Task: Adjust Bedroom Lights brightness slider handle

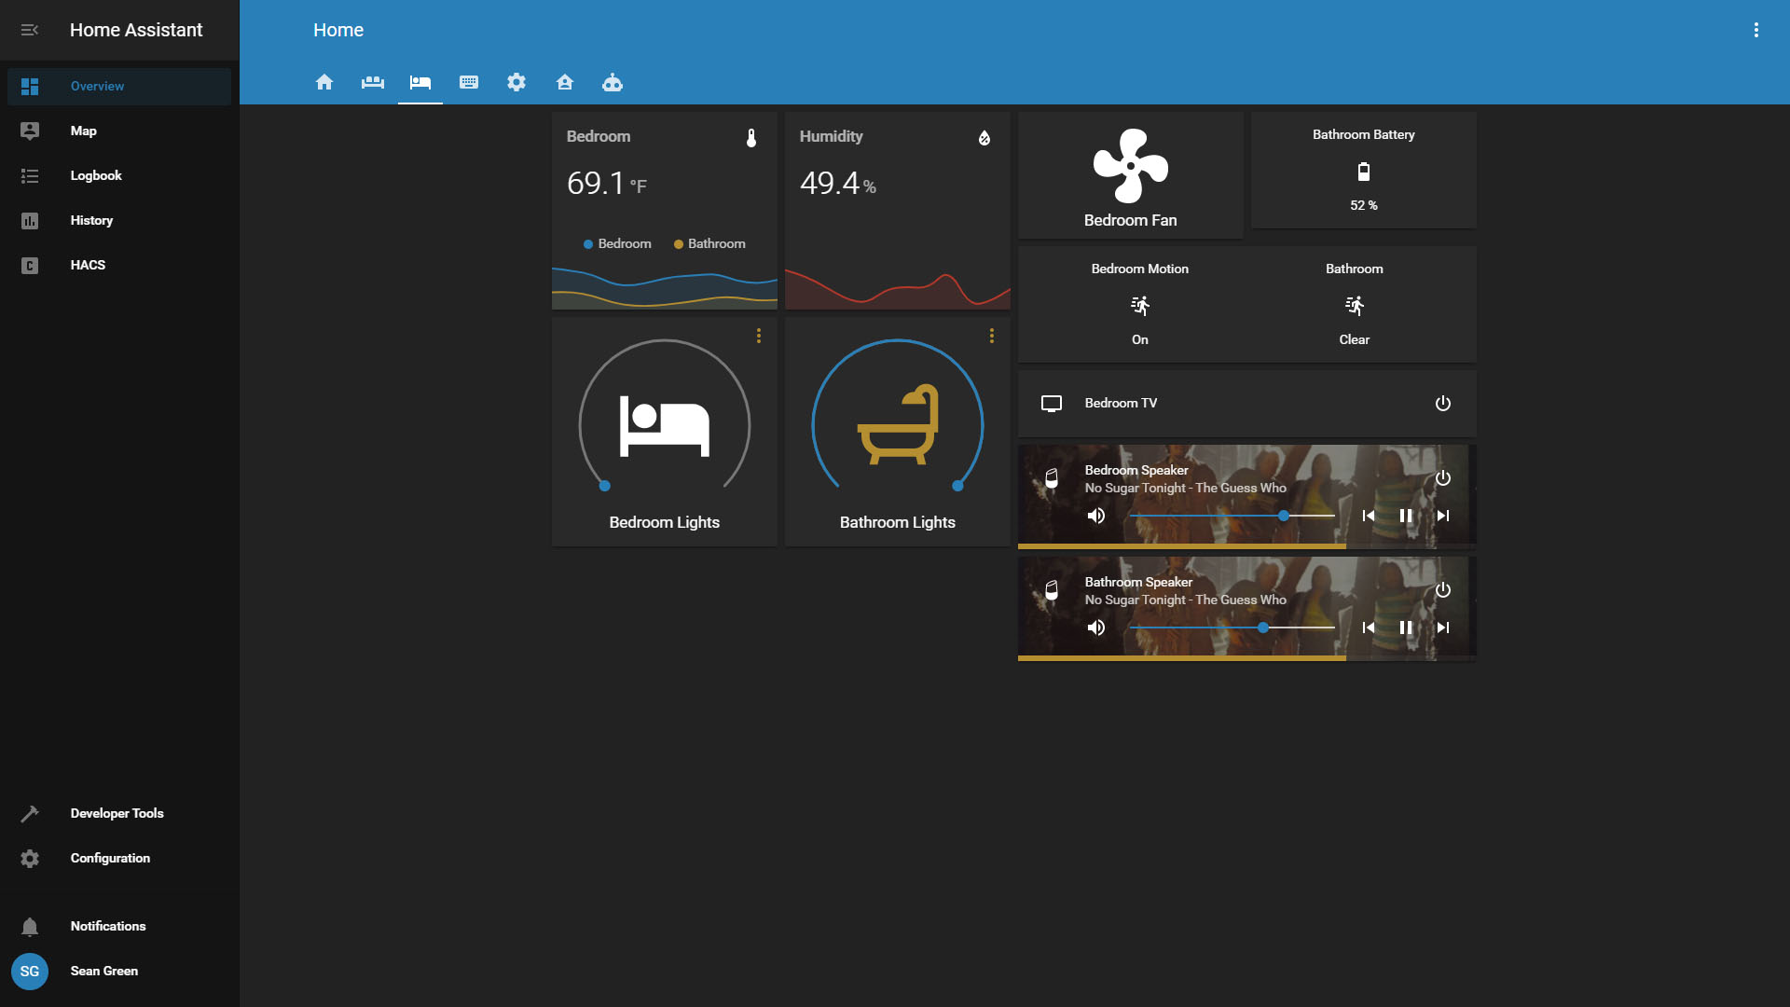Action: click(x=605, y=486)
